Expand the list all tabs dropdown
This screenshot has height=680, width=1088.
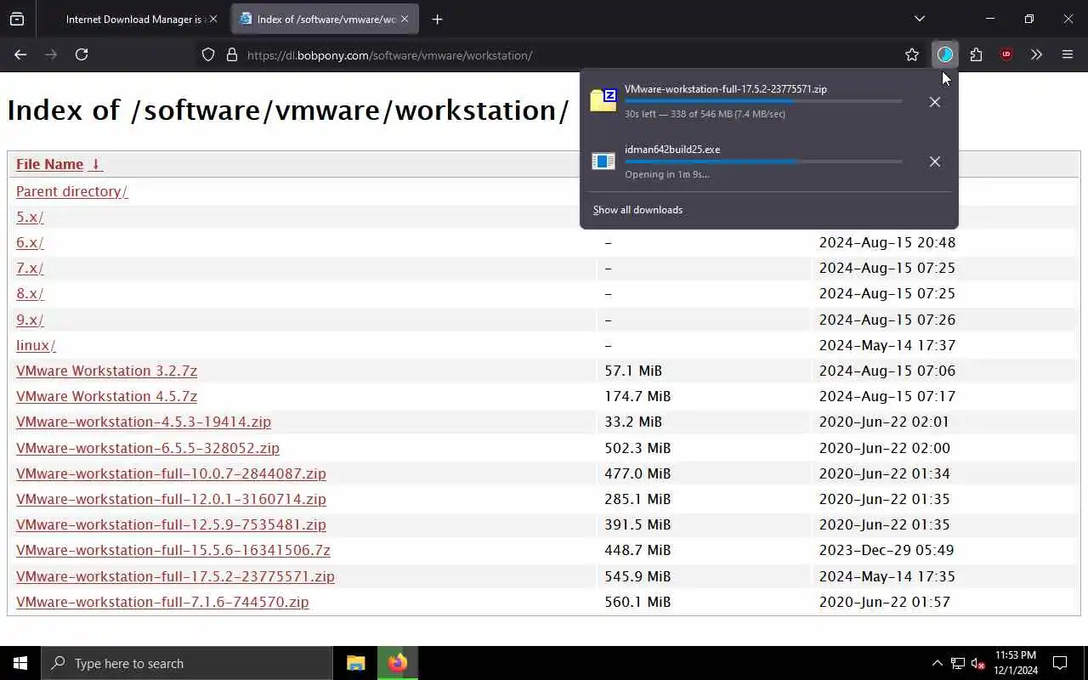pos(919,19)
